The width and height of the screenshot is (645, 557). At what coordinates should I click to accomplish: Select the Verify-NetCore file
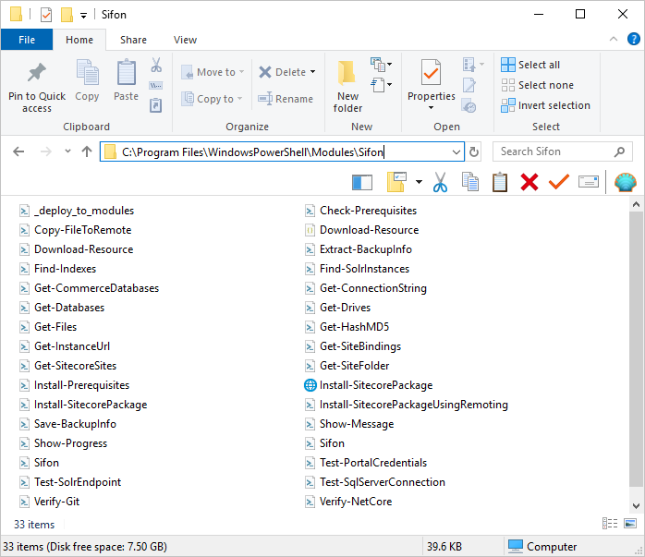(x=348, y=502)
